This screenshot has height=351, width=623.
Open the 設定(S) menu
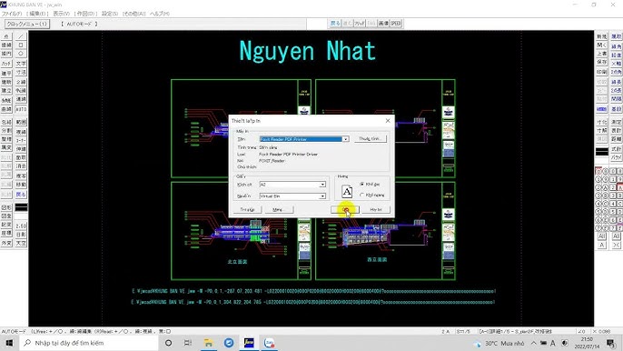[x=110, y=14]
